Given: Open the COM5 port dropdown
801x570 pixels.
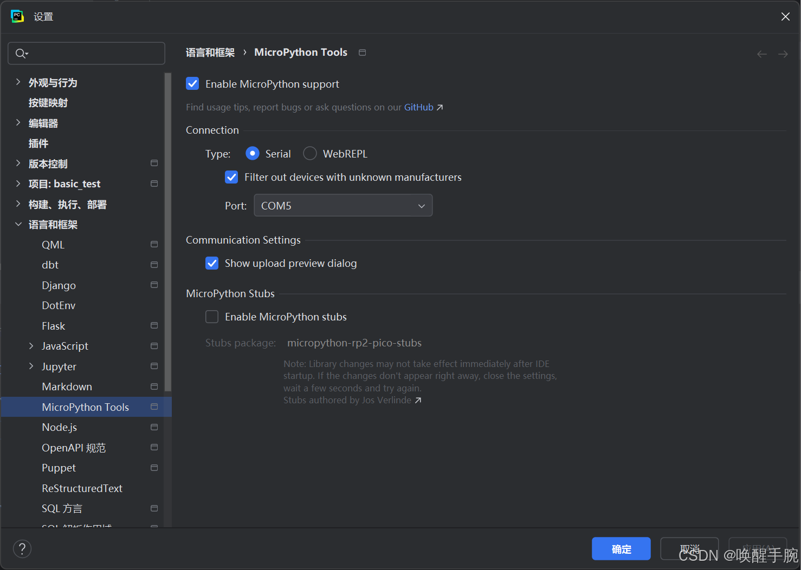Looking at the screenshot, I should [343, 205].
